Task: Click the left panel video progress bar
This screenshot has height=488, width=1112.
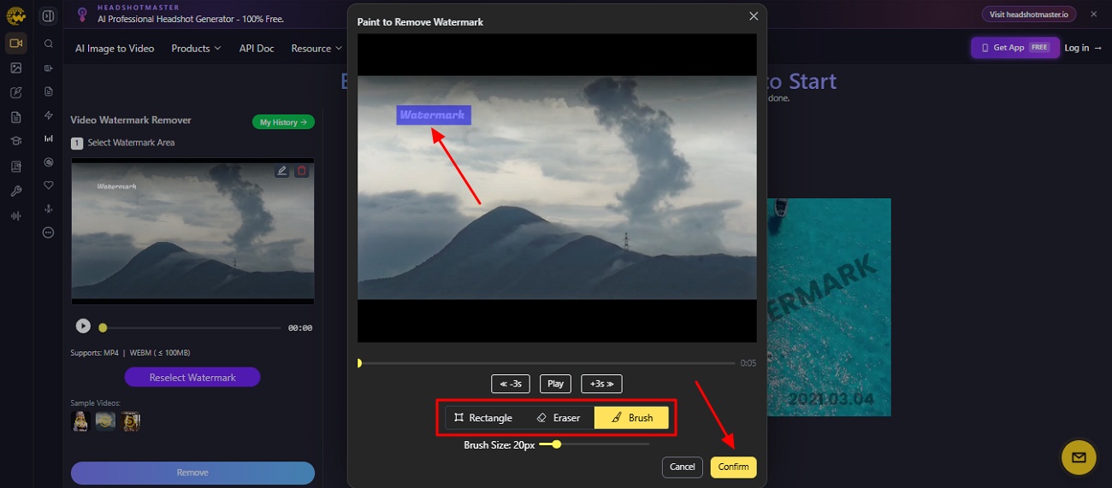Action: click(x=191, y=327)
